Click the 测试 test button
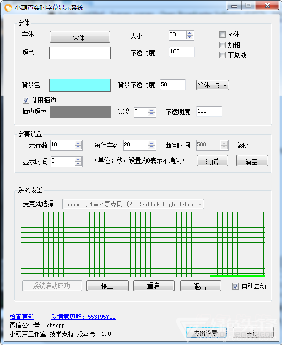Image resolution: width=282 pixels, height=345 pixels. tap(212, 161)
